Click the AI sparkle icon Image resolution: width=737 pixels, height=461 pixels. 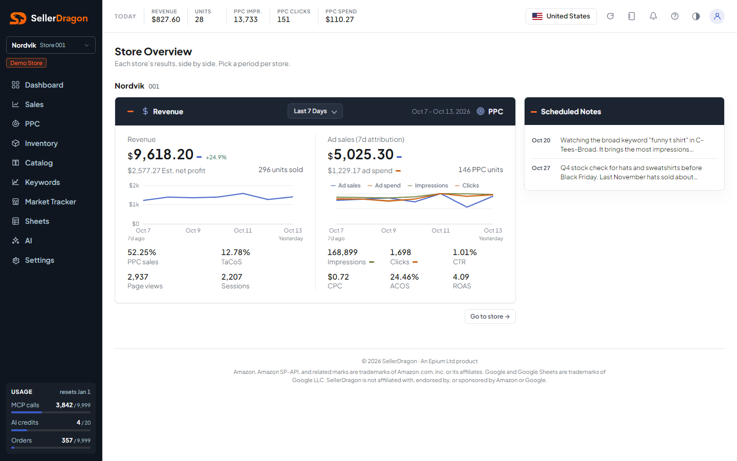16,241
